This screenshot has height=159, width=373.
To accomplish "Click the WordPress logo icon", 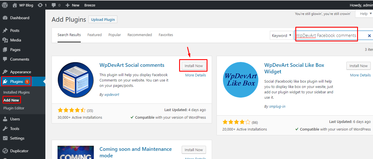I will click(x=5, y=5).
